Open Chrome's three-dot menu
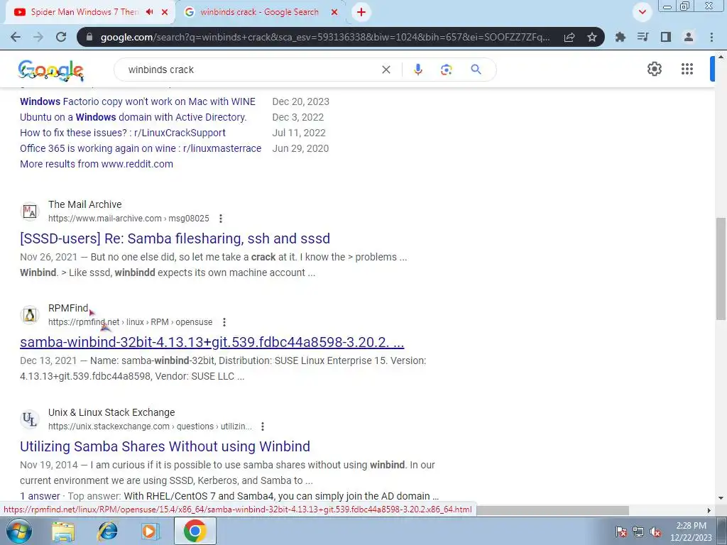Image resolution: width=727 pixels, height=545 pixels. [x=711, y=37]
